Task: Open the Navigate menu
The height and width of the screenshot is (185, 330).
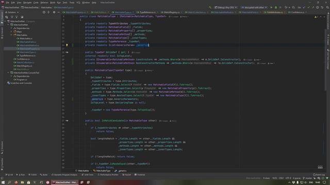Action: [27, 3]
